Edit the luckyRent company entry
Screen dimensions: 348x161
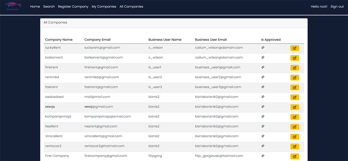pos(294,48)
